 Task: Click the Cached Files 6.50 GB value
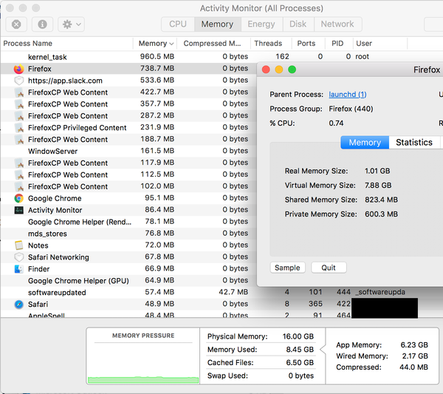point(300,363)
